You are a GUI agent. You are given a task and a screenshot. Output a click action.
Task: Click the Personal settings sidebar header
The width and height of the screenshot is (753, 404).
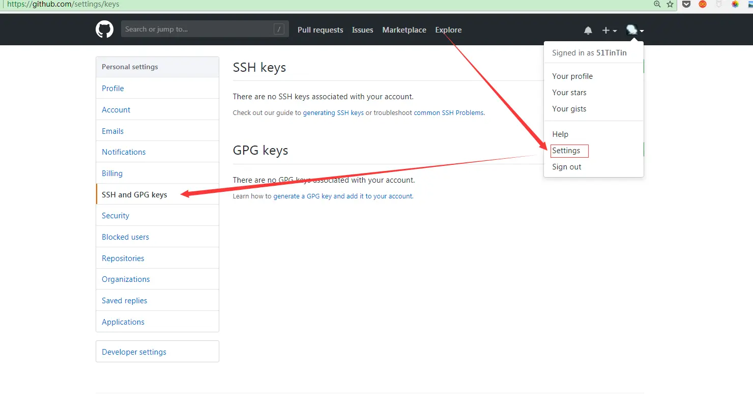[157, 67]
